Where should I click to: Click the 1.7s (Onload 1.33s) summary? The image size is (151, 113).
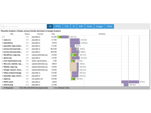[61, 88]
